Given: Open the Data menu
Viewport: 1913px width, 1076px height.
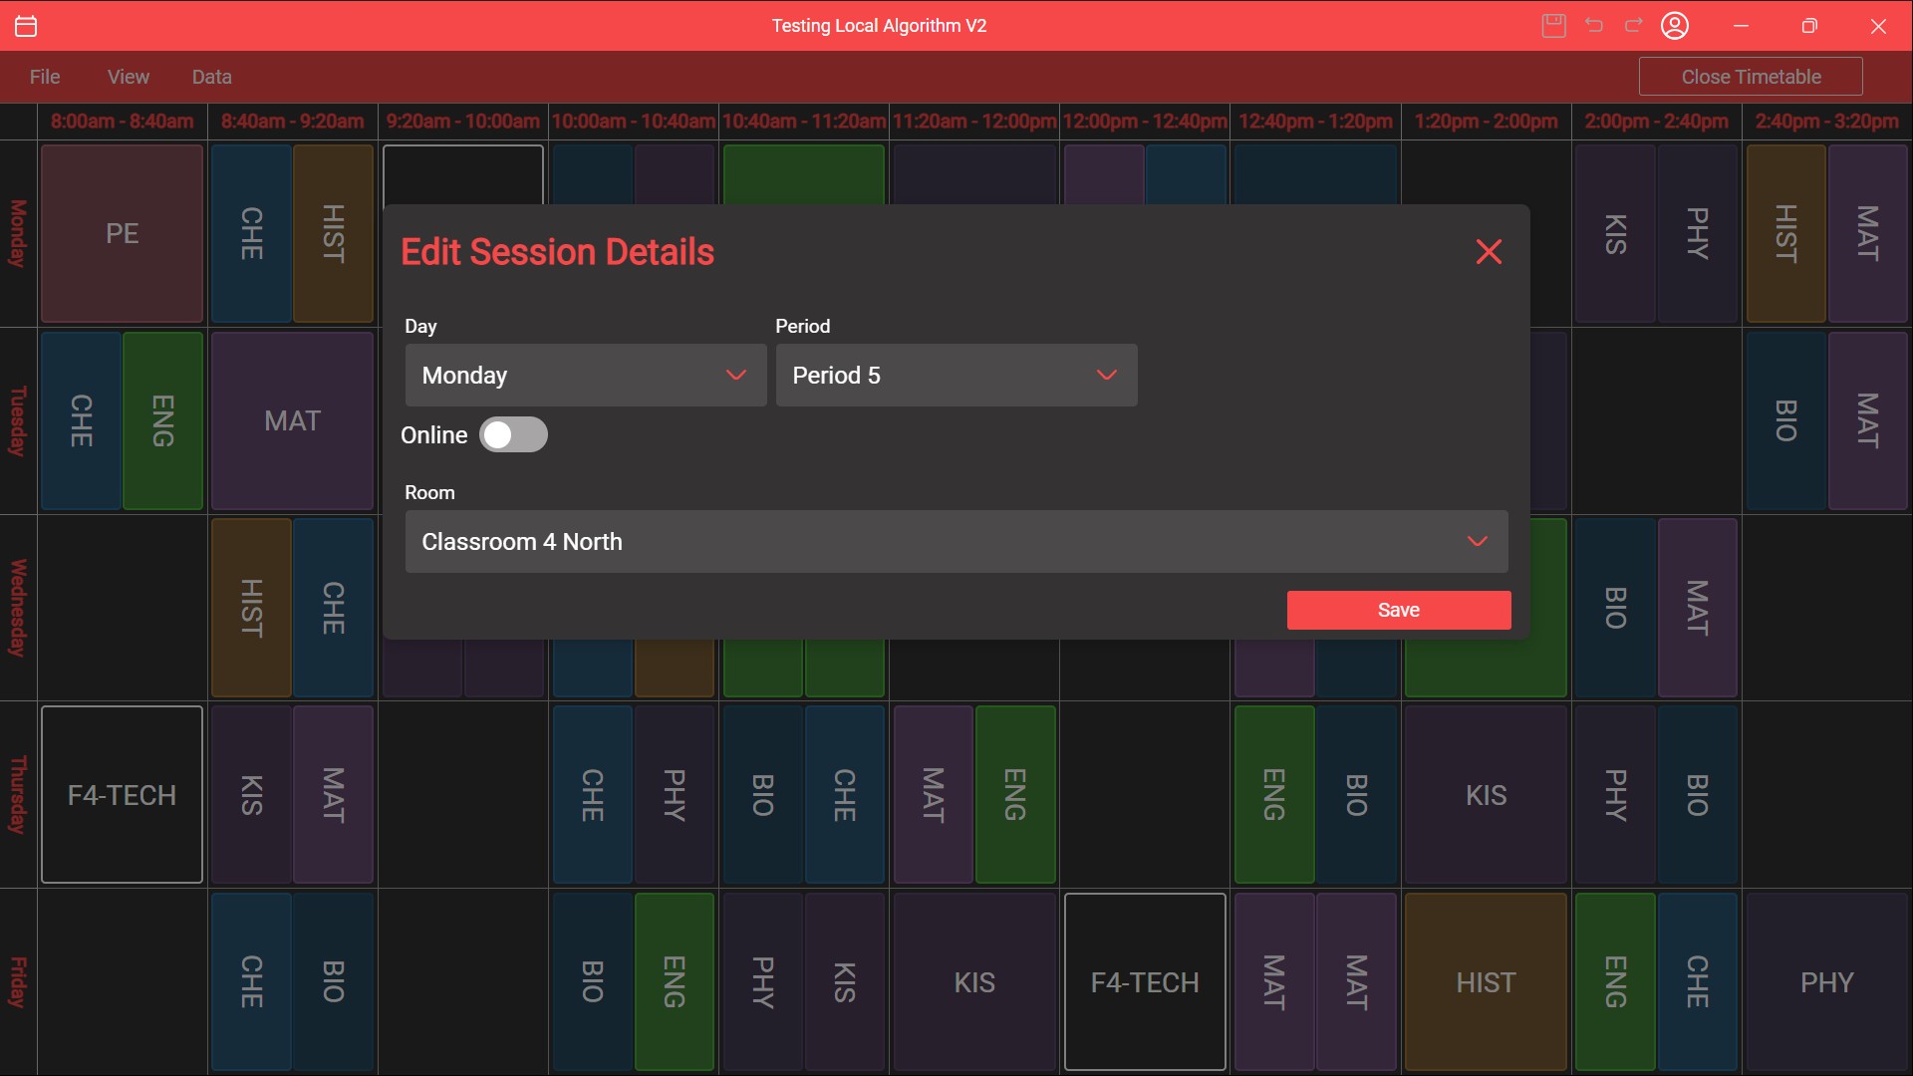Looking at the screenshot, I should (211, 77).
